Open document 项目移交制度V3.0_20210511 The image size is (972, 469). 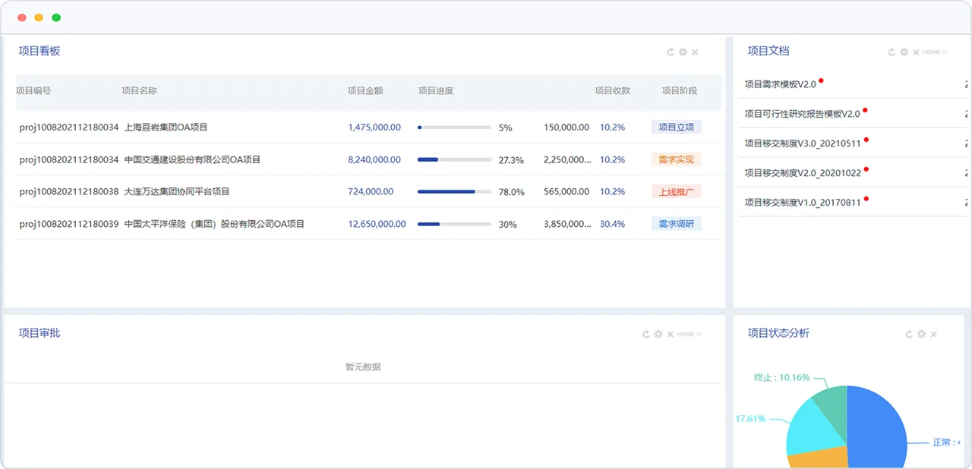[803, 143]
